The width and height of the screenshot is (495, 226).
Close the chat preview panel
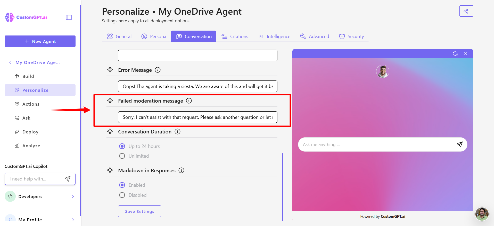466,53
